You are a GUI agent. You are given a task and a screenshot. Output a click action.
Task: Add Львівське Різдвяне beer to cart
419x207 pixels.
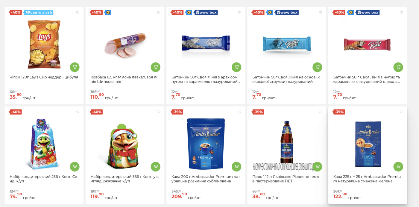317,167
